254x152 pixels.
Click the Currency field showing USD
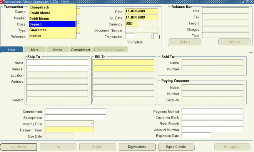(131, 23)
